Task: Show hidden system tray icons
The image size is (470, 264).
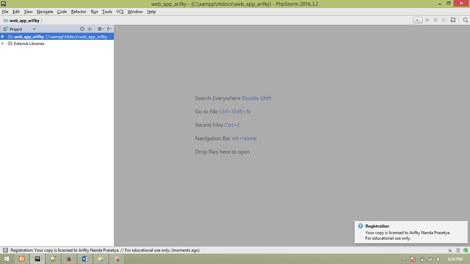Action: (404, 259)
